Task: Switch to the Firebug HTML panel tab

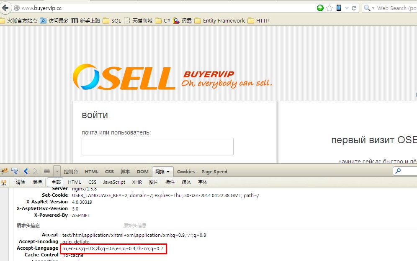Action: (x=92, y=172)
